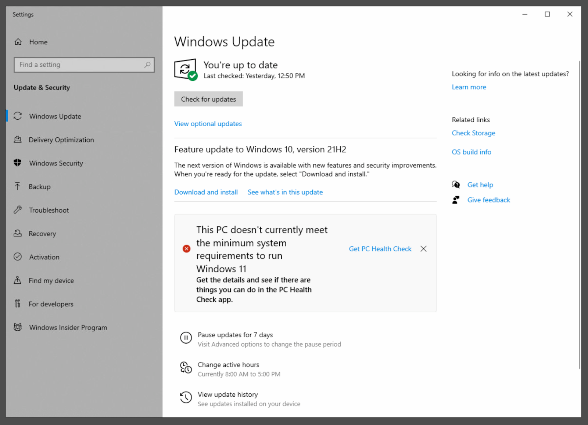Maximize the Settings window
Image resolution: width=588 pixels, height=425 pixels.
coord(547,14)
